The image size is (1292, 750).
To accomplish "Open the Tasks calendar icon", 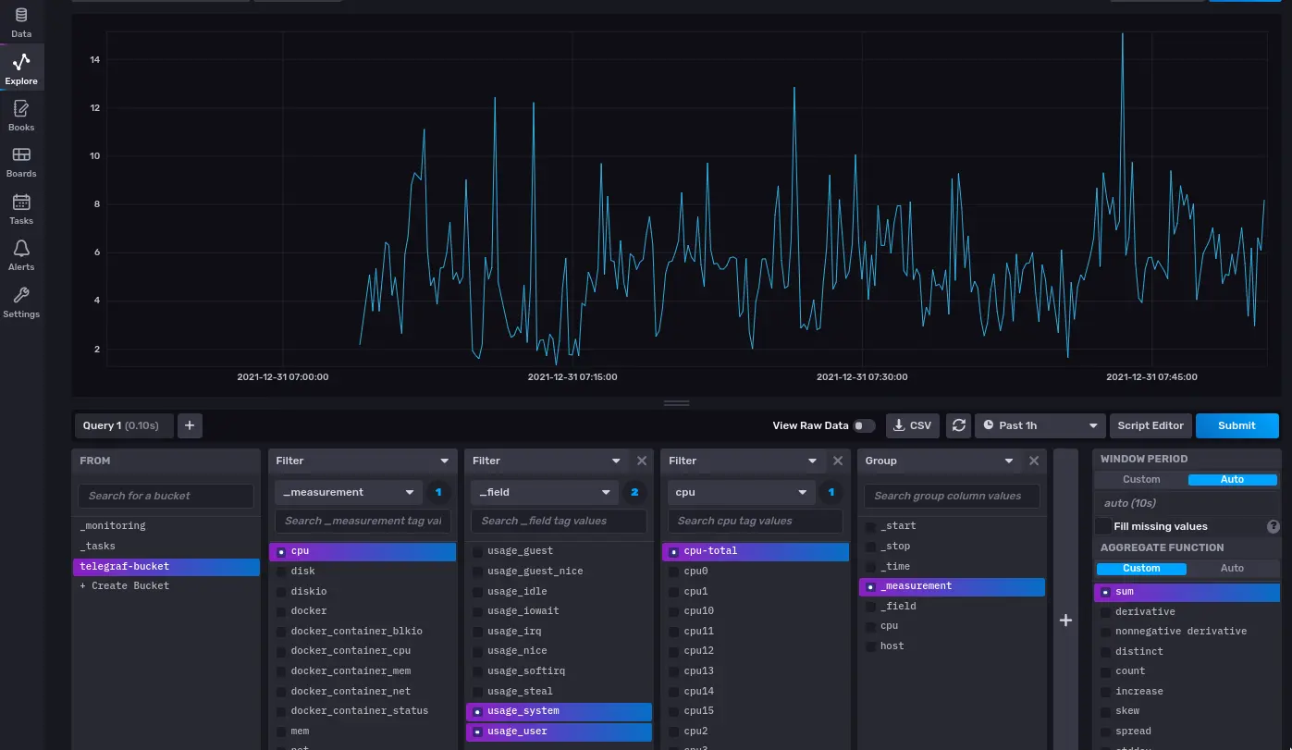I will pos(21,208).
